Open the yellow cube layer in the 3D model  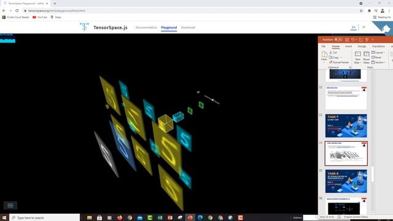tap(165, 123)
